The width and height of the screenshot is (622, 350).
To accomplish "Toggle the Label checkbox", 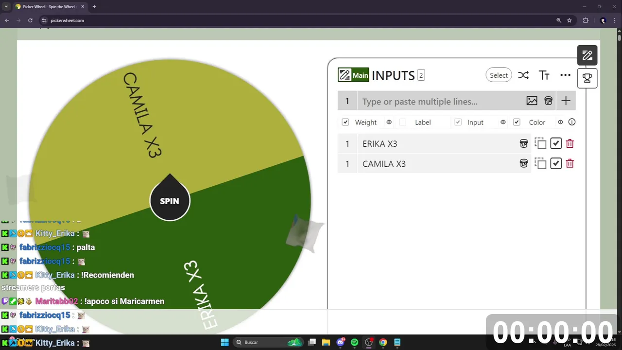I will click(x=402, y=122).
